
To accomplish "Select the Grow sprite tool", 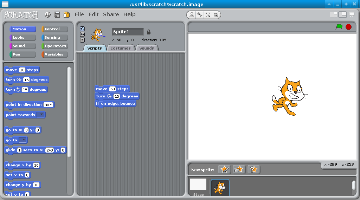I will pos(208,15).
